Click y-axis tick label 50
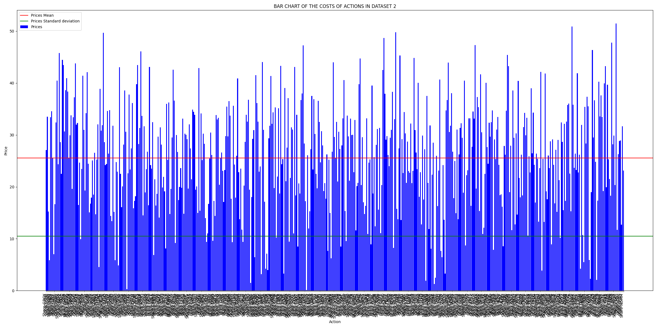The height and width of the screenshot is (328, 657). pos(12,31)
